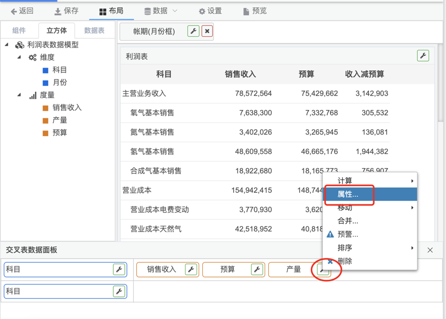Click the 保存 button
The width and height of the screenshot is (446, 319).
pos(66,11)
